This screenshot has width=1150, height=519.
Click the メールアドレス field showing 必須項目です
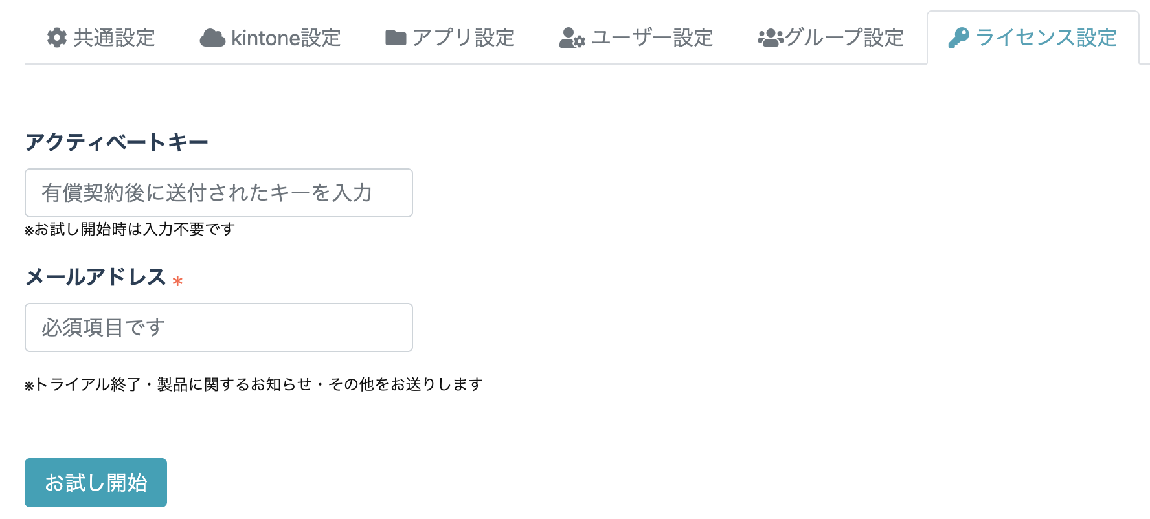pos(219,327)
